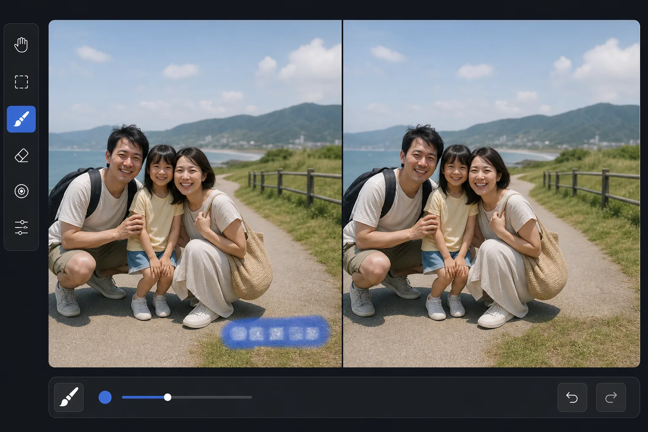Select the Hand pan tool
The height and width of the screenshot is (432, 648).
point(21,45)
